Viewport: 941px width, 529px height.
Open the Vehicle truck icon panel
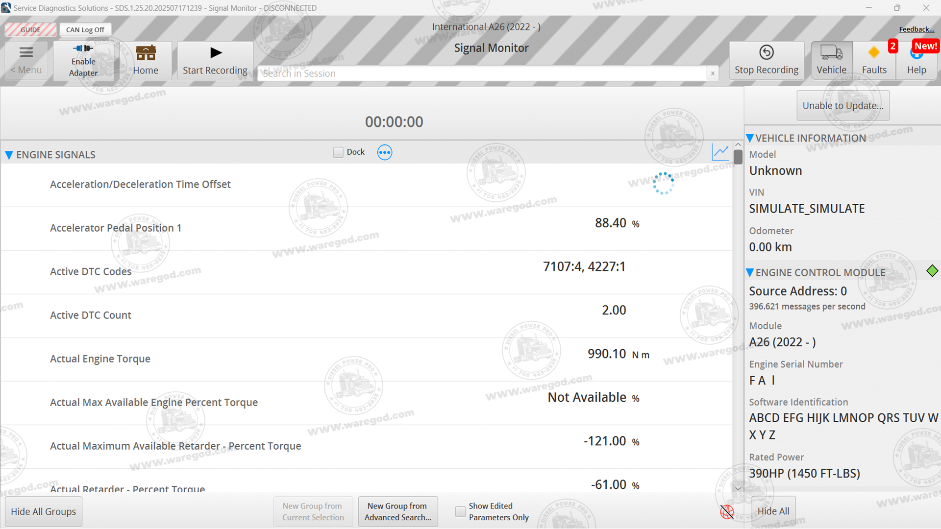click(x=831, y=52)
